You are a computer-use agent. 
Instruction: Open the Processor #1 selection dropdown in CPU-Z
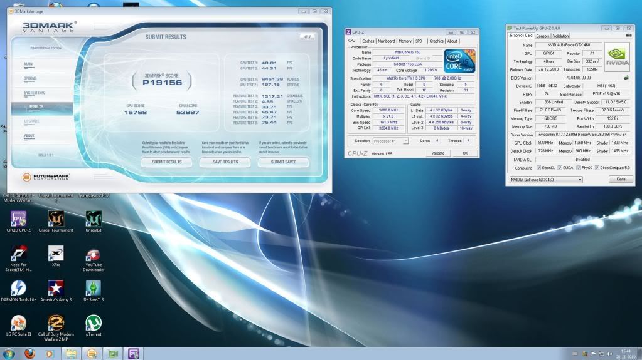(x=390, y=141)
